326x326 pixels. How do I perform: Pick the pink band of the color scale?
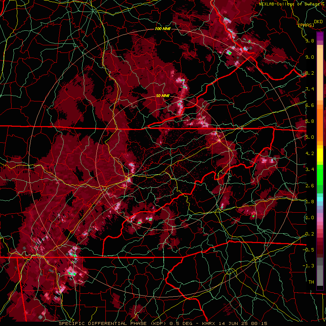pyautogui.click(x=320, y=220)
